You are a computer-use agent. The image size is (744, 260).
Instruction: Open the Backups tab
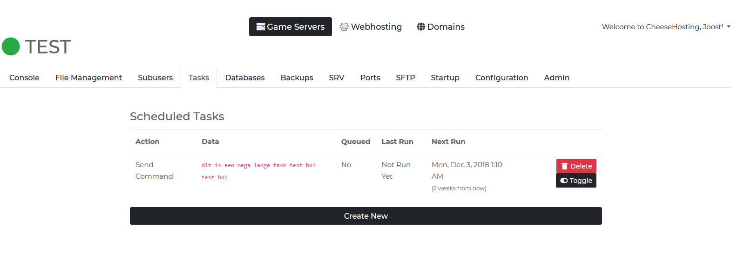[x=297, y=78]
